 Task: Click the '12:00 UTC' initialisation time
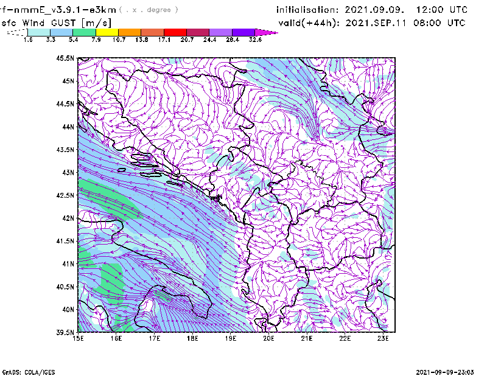pyautogui.click(x=442, y=10)
